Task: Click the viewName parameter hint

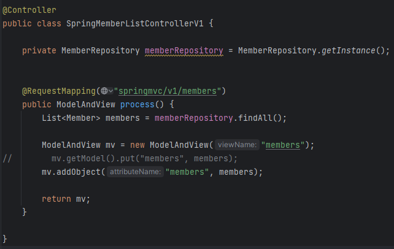Action: [237, 145]
